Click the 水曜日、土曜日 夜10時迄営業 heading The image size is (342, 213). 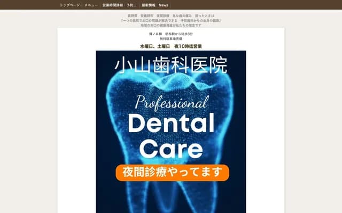click(x=170, y=46)
